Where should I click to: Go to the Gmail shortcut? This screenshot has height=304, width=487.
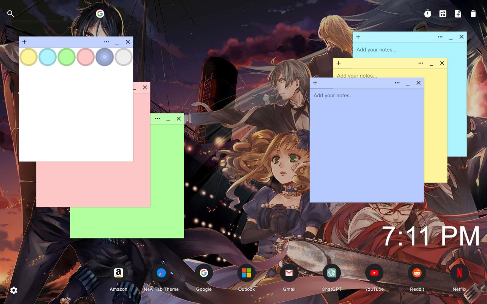289,273
